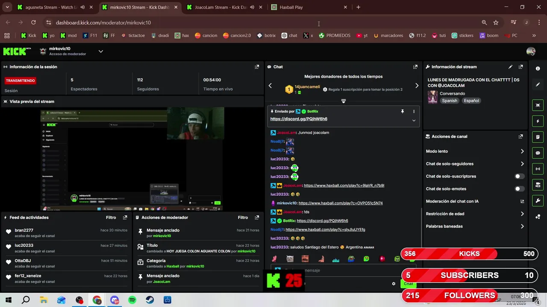Screen dimensions: 547x307
Task: Open Spotify from the taskbar
Action: click(132, 300)
